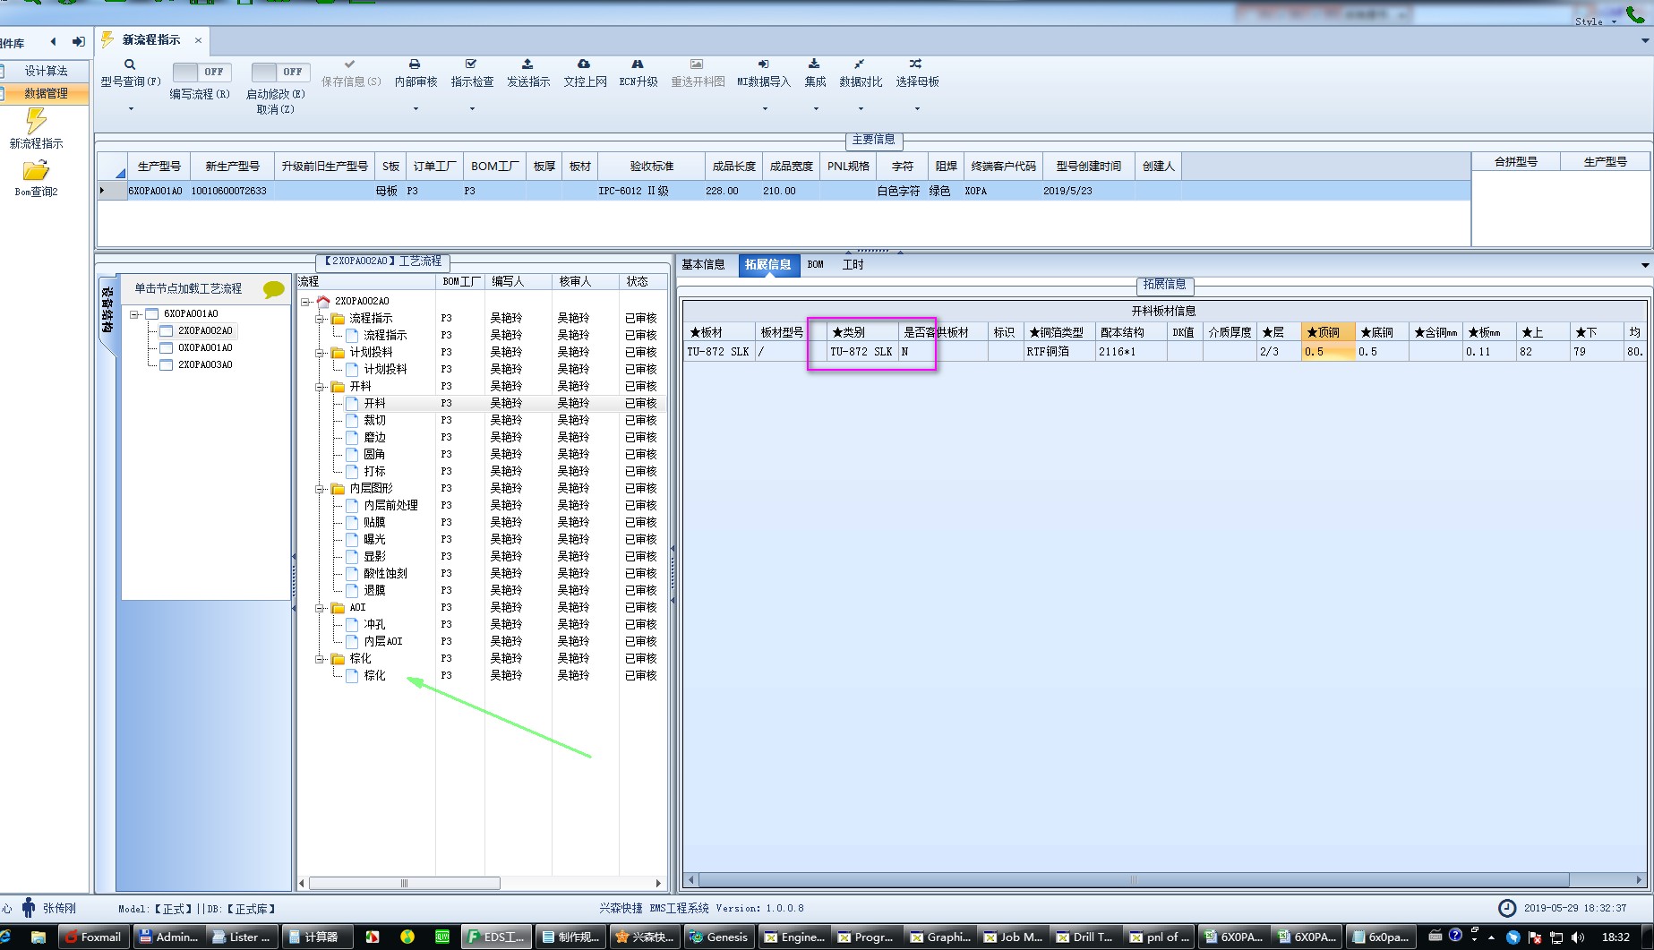Click 文控上网 cloud upload icon
Viewport: 1654px width, 950px height.
[584, 64]
